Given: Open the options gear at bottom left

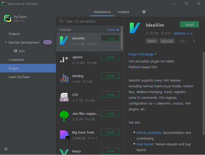Looking at the screenshot, I should click(x=6, y=149).
